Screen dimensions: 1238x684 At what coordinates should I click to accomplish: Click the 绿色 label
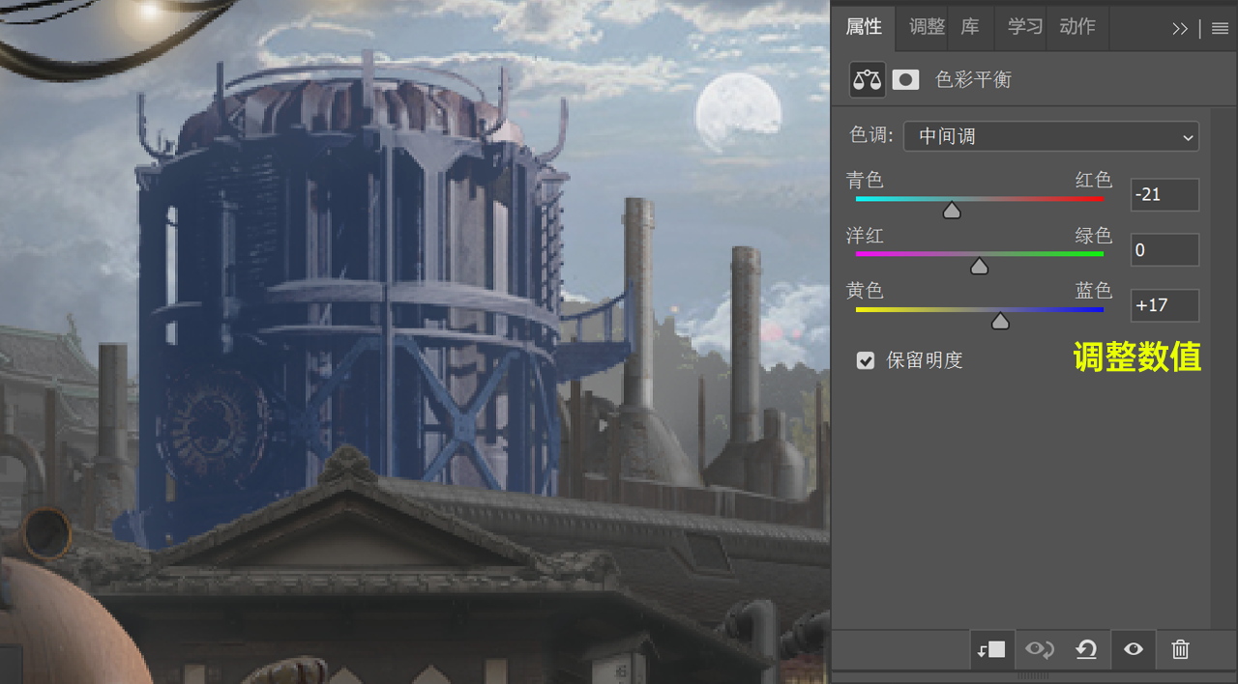(x=1094, y=236)
